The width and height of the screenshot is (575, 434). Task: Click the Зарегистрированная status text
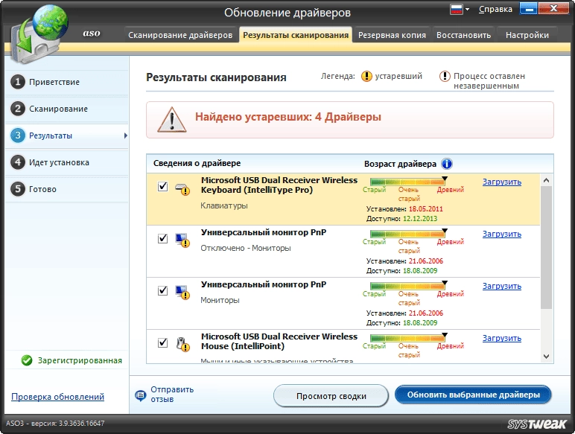click(x=80, y=360)
